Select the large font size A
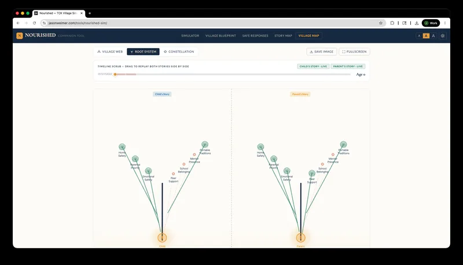 coord(433,36)
